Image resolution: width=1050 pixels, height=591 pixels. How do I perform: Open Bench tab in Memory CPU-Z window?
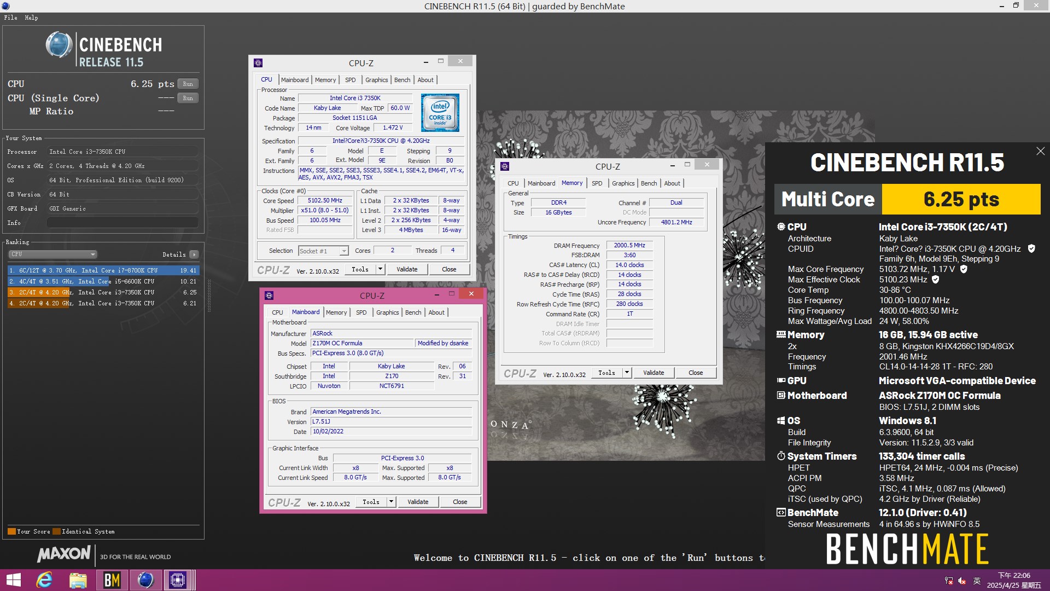click(x=649, y=183)
